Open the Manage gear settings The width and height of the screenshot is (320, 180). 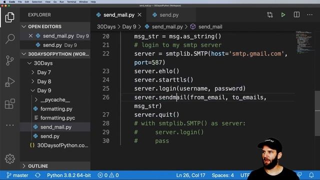click(x=10, y=158)
